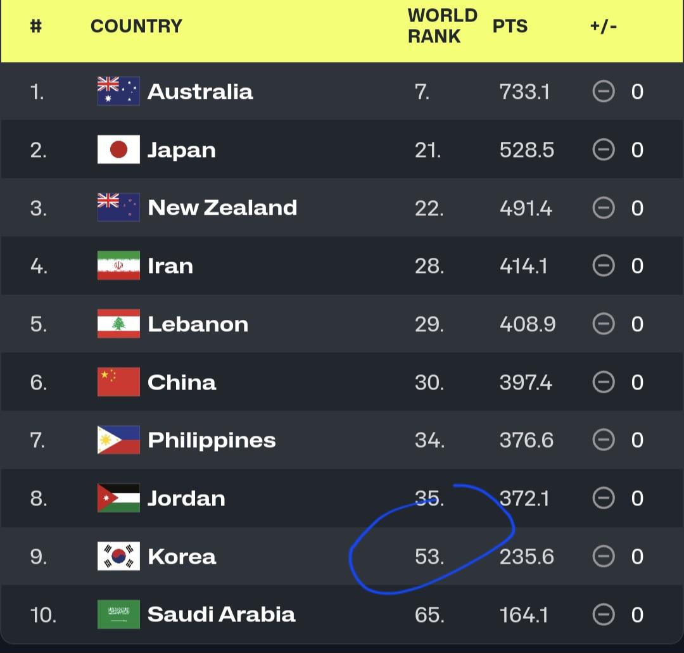
Task: Sort by the PTS column header
Action: click(x=510, y=26)
